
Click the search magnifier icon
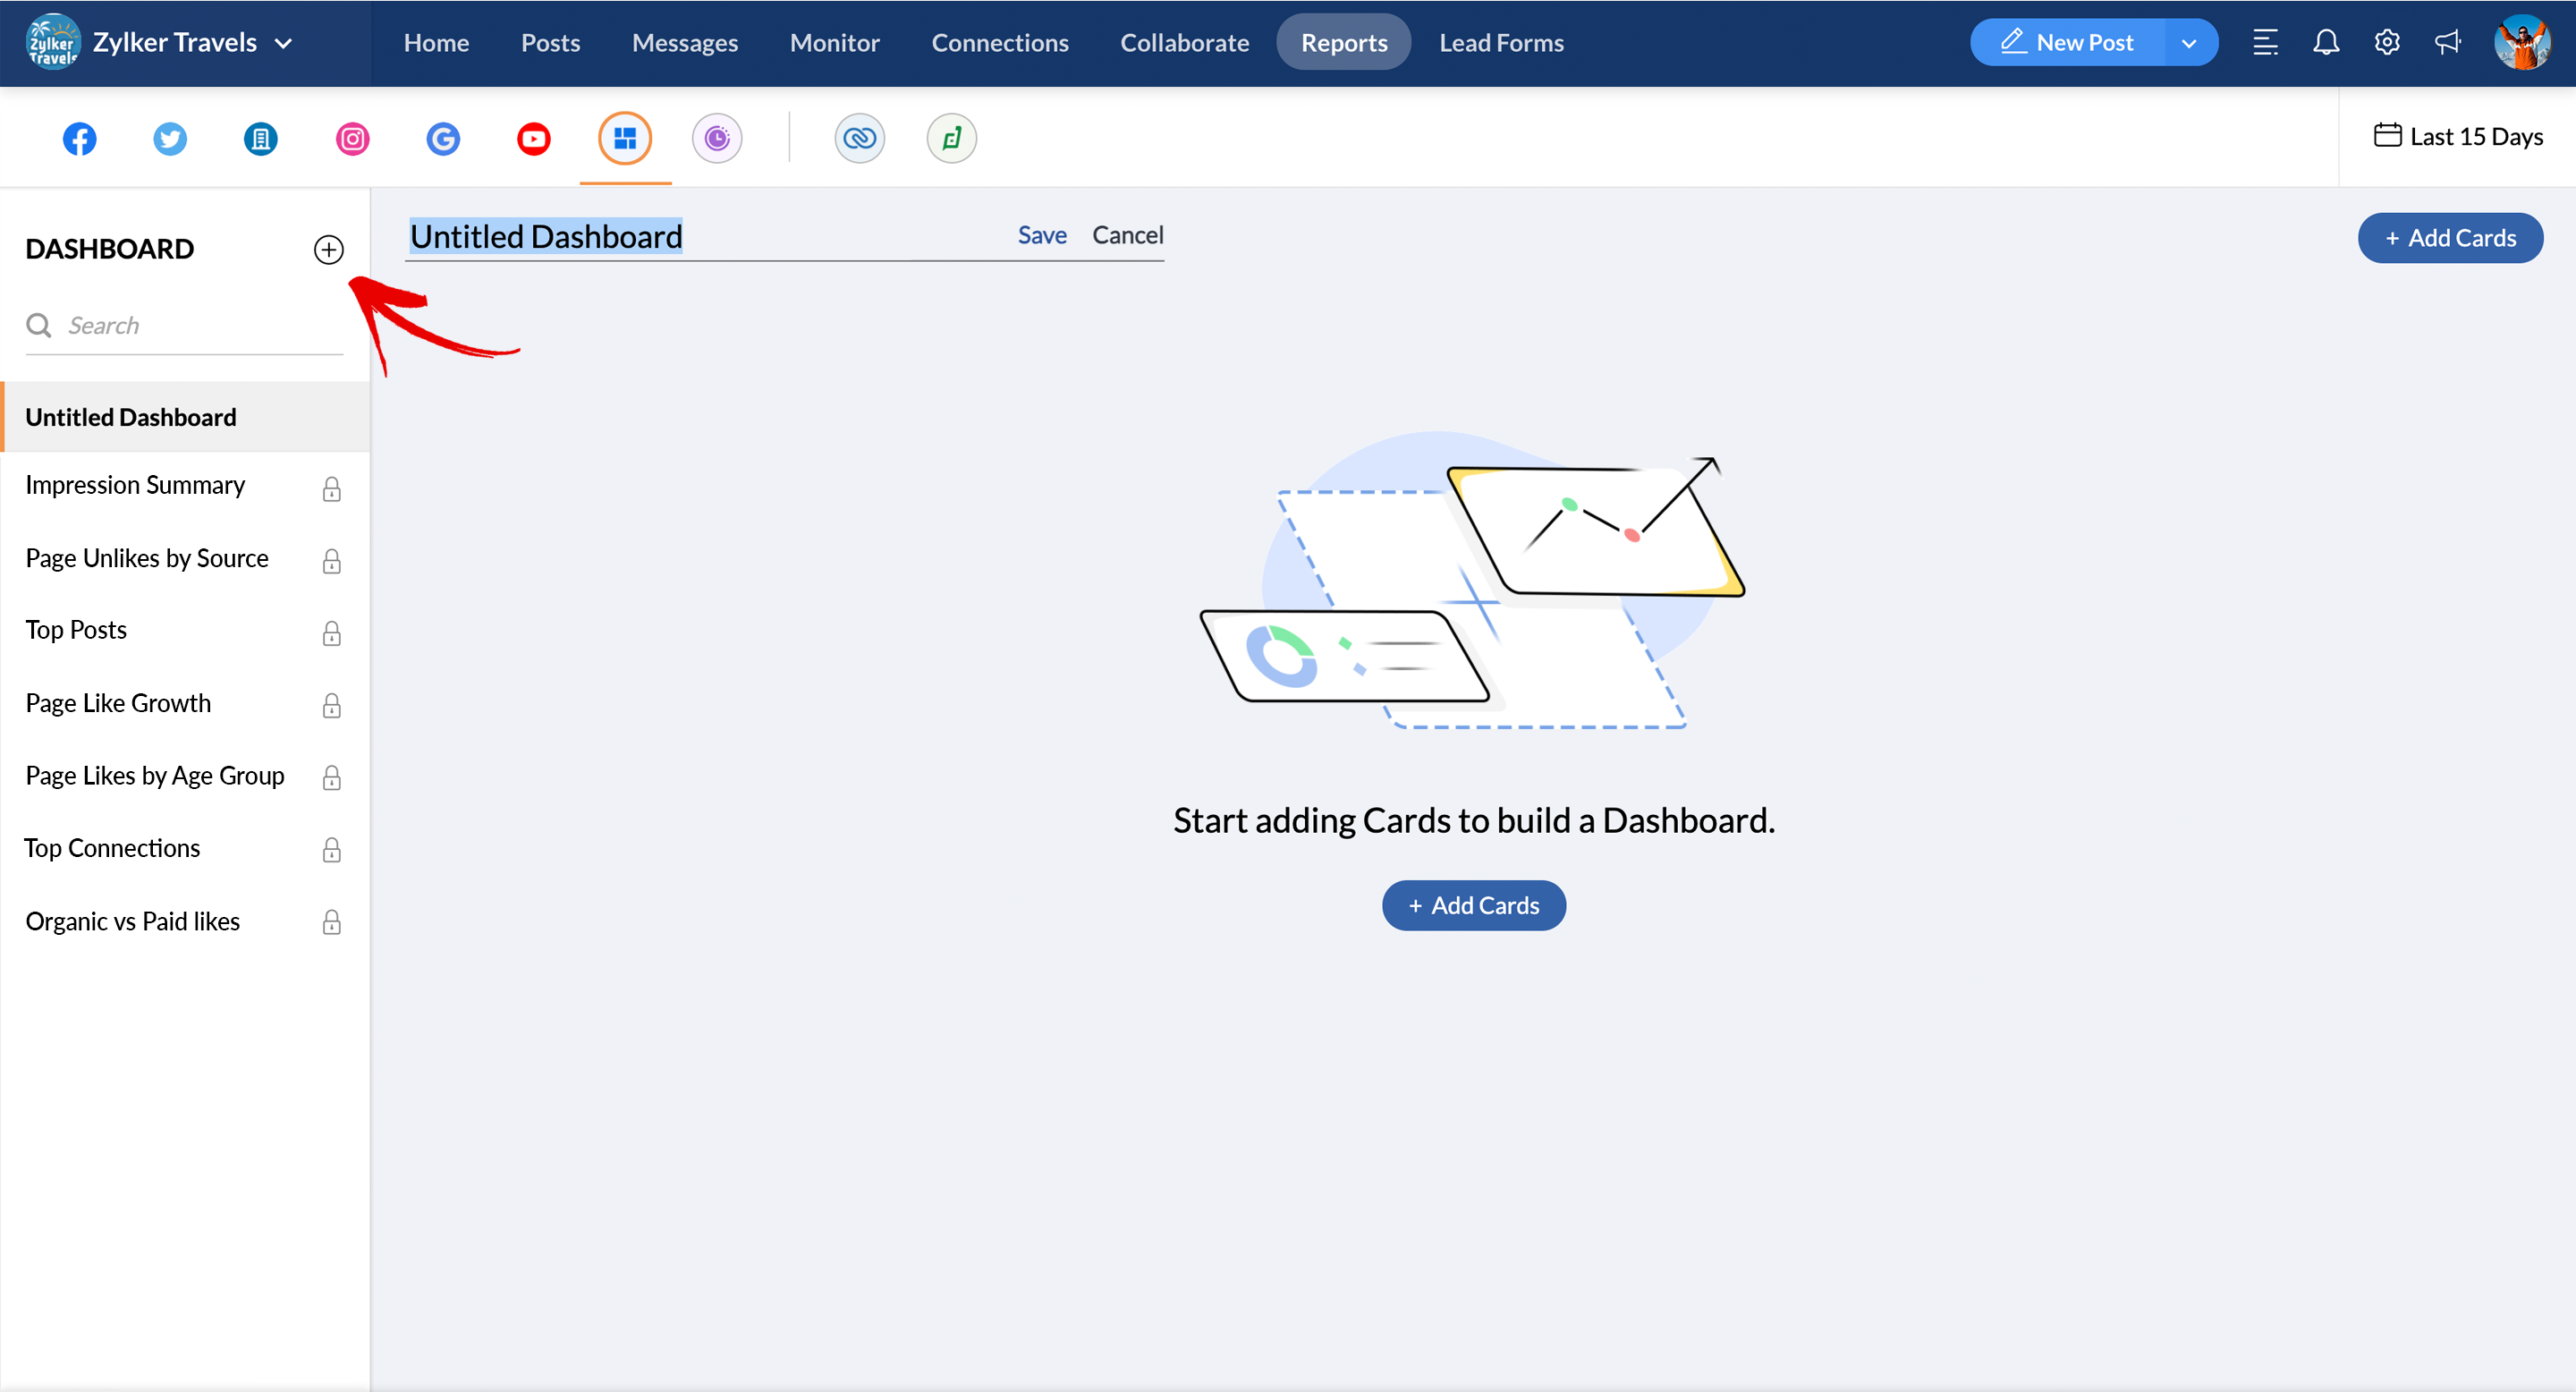39,325
